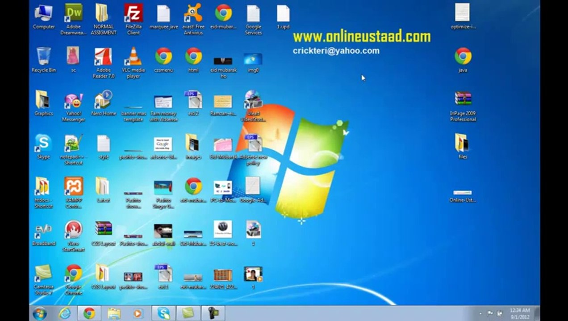Select the Google Services file
The height and width of the screenshot is (321, 568).
coord(253,19)
